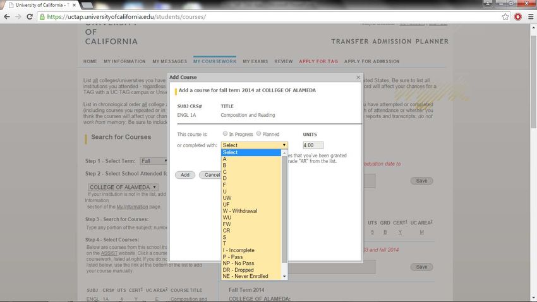Open the REVIEW tab

(x=284, y=61)
